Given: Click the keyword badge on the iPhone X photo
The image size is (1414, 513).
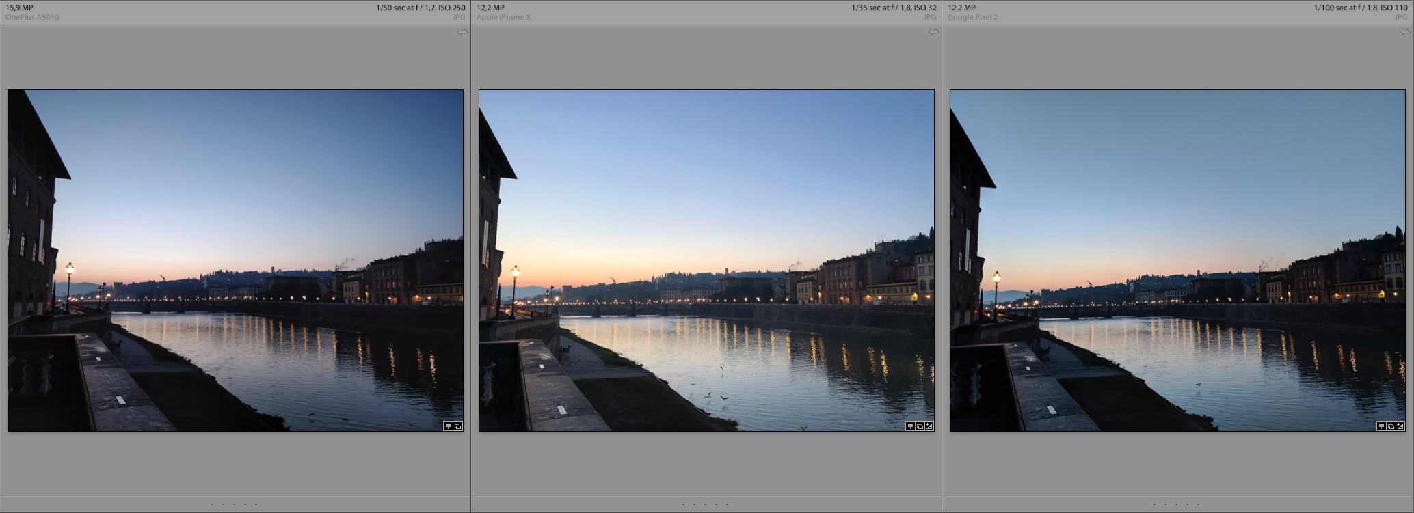Looking at the screenshot, I should [910, 426].
